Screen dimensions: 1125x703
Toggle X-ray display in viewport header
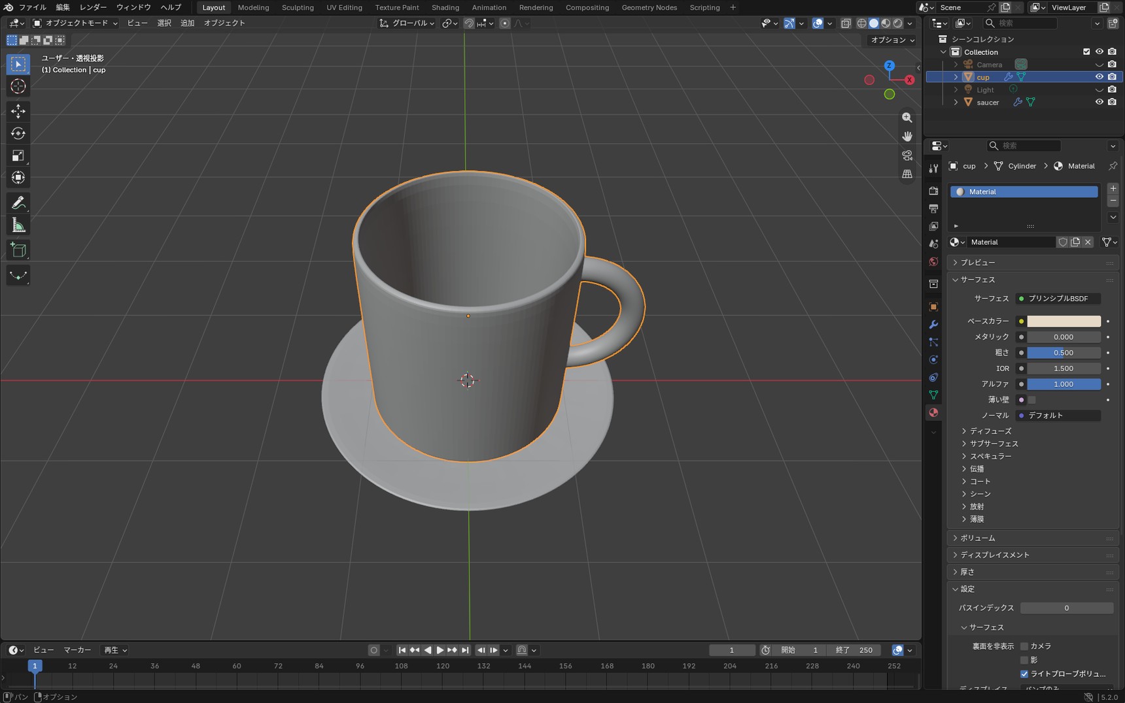click(845, 24)
